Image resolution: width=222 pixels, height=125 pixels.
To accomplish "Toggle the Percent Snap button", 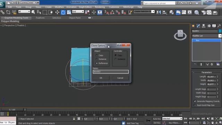I will coord(118,12).
